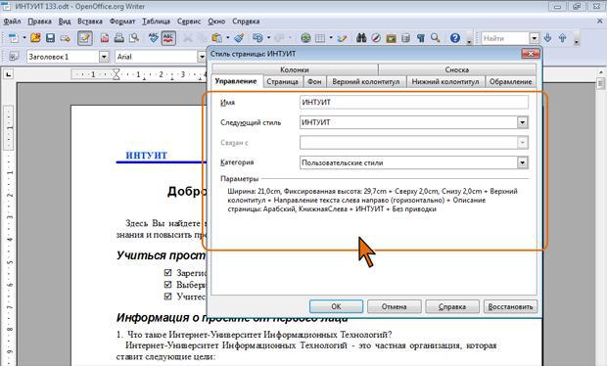The image size is (607, 366).
Task: Click the Имя input field
Action: coord(414,103)
